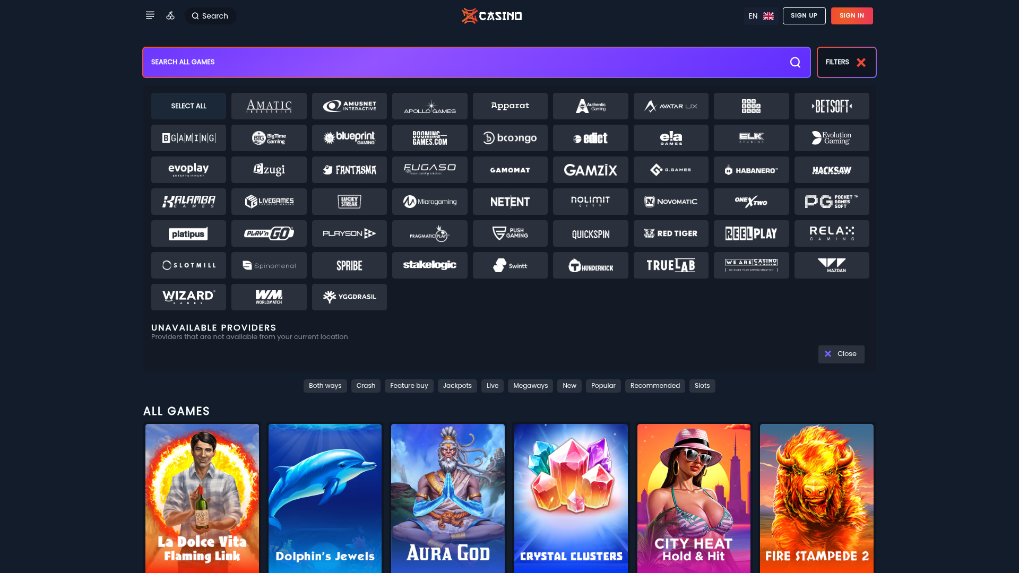
Task: Toggle the Hacksaw provider filter
Action: coord(832,170)
